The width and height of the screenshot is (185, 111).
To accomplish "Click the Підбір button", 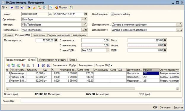I will coord(72,65).
